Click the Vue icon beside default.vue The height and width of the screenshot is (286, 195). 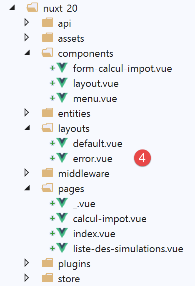click(62, 143)
